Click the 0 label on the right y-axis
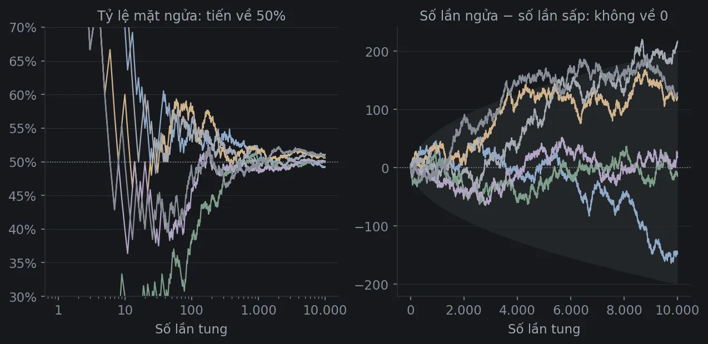 (x=386, y=168)
